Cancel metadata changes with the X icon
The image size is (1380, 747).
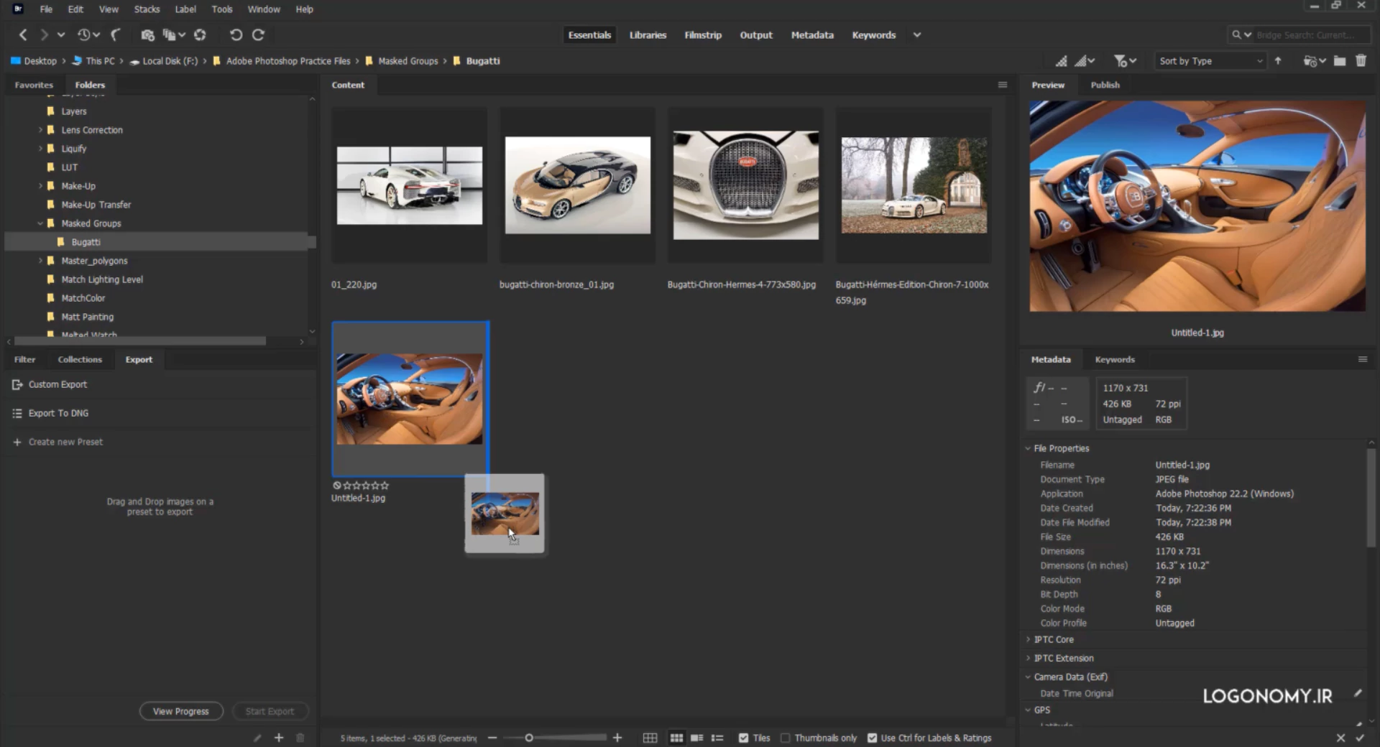coord(1340,738)
